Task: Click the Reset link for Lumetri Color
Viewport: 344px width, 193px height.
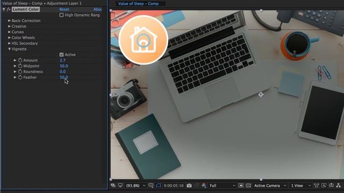Action: click(x=64, y=10)
